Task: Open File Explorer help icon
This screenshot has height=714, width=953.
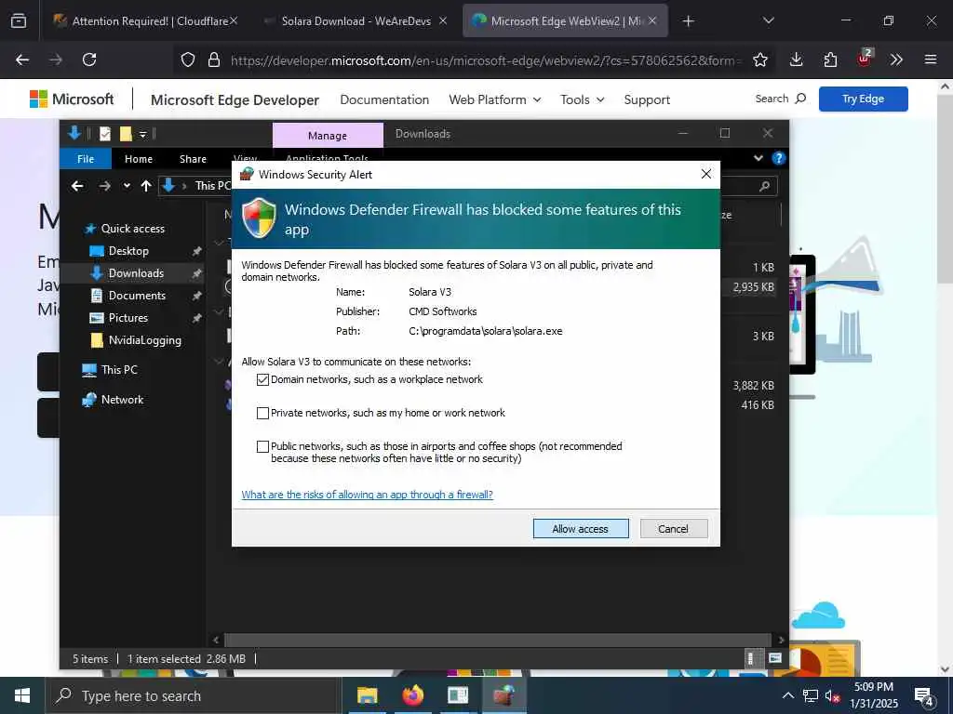Action: click(x=778, y=158)
